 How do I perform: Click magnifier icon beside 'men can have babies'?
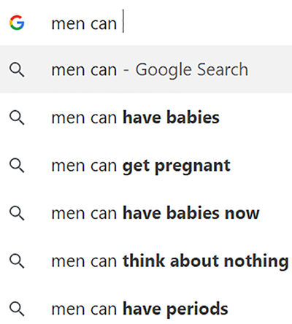(x=17, y=117)
